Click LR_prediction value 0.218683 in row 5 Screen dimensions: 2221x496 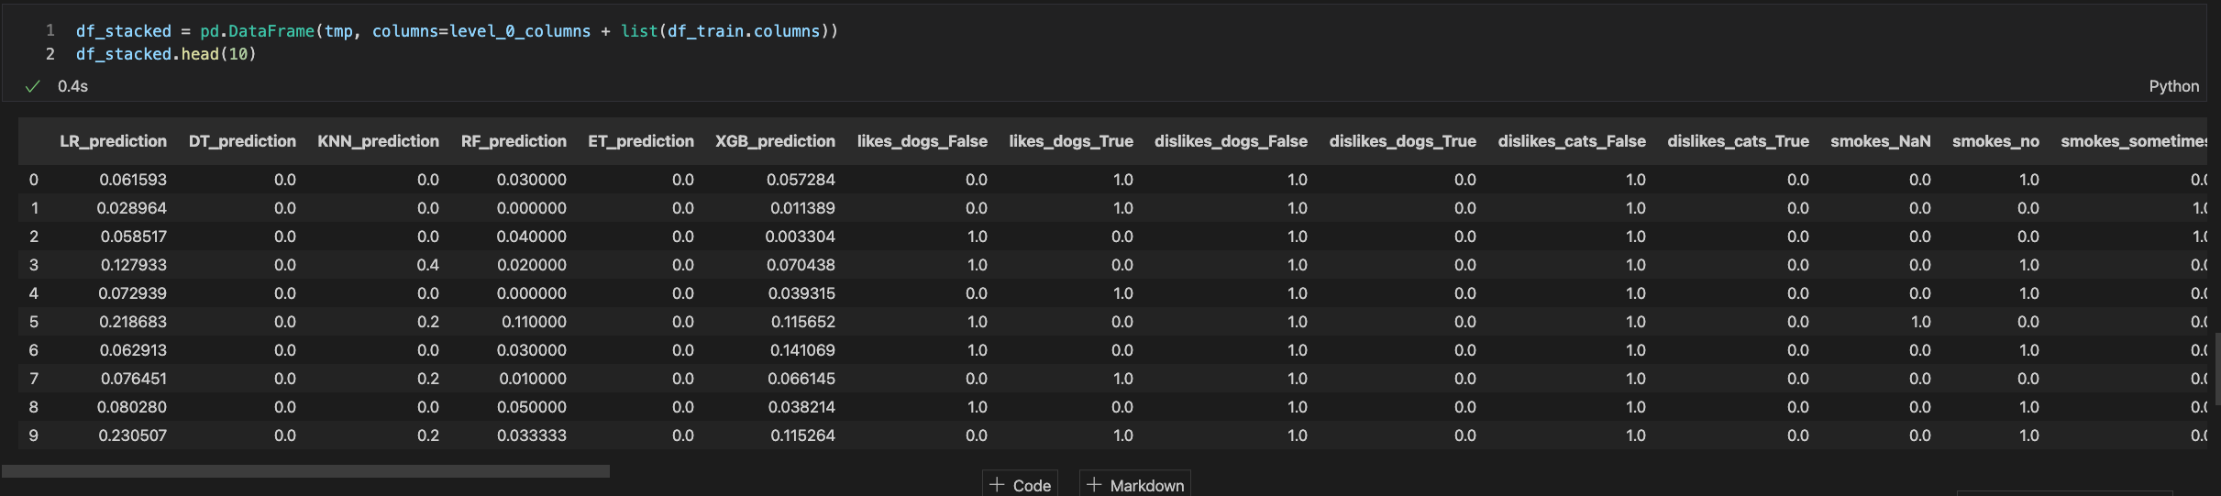[x=132, y=322]
